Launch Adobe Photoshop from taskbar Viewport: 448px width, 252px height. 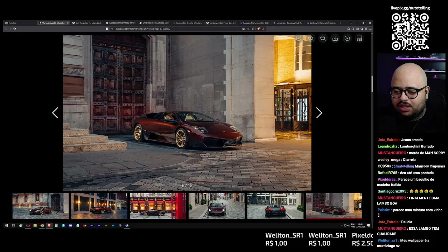(113, 226)
